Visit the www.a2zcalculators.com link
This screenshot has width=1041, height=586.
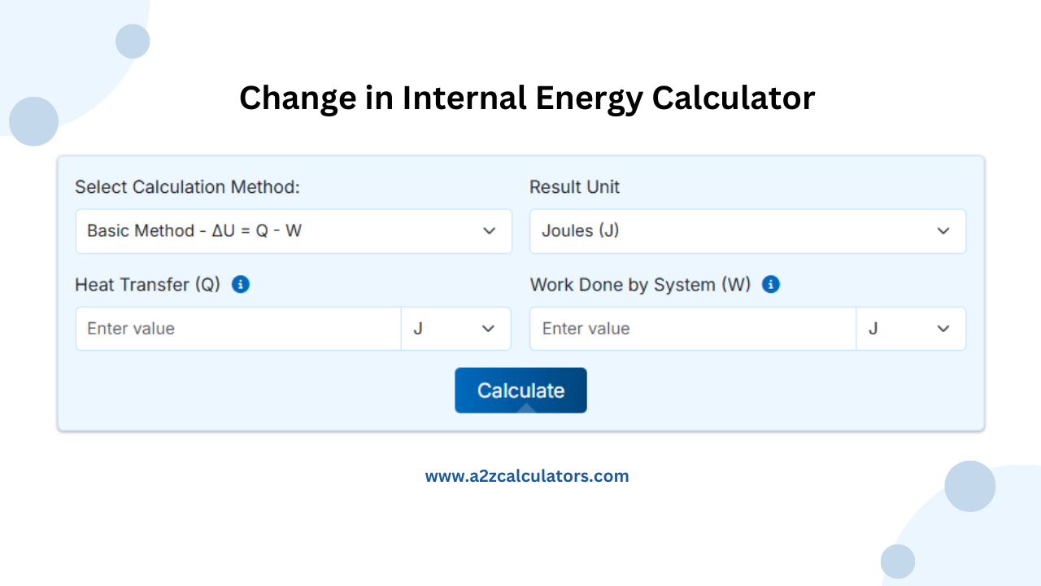527,475
